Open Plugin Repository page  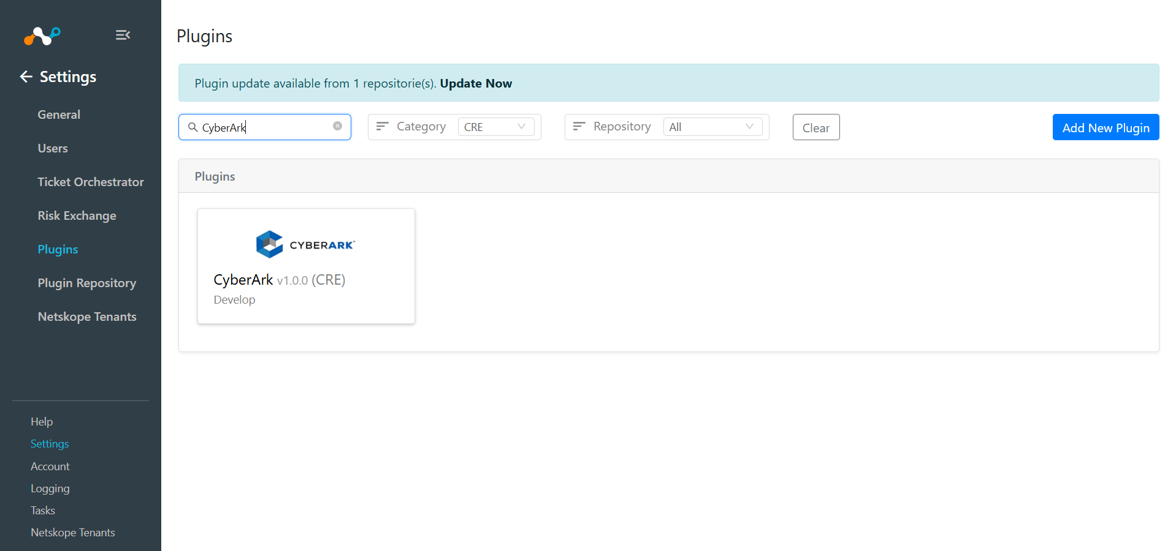pos(87,283)
